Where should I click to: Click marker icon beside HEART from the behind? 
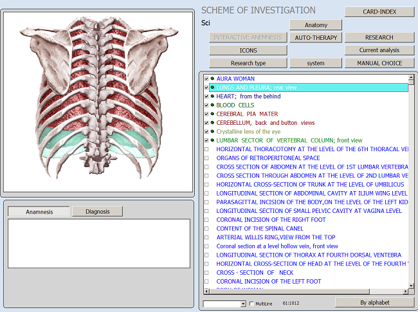coord(212,96)
